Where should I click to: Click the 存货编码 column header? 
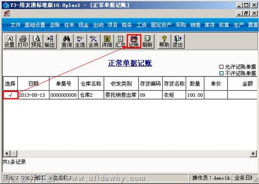tap(151, 83)
